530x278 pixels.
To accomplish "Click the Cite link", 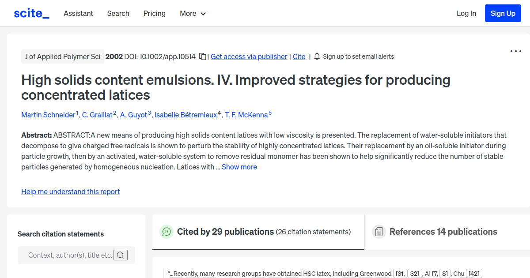I will [x=299, y=56].
